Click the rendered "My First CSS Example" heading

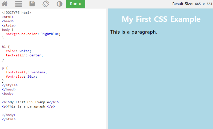click(x=161, y=19)
